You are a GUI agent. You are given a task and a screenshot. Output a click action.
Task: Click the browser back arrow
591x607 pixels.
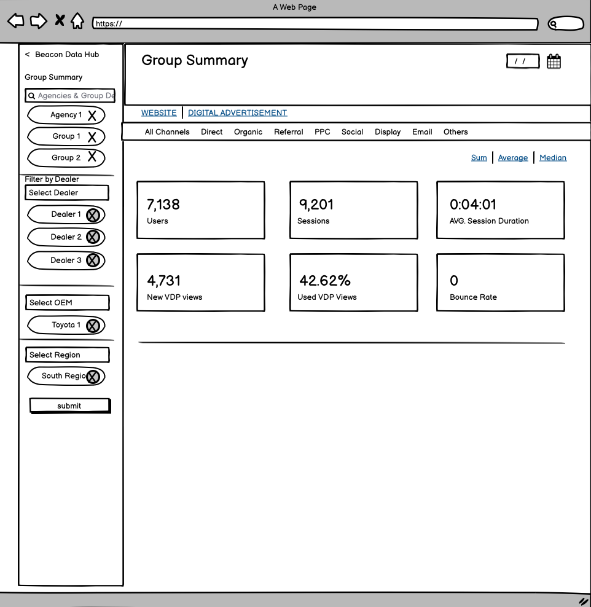tap(16, 21)
